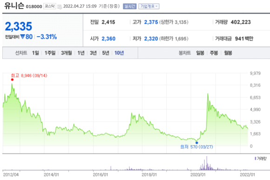Open the 기업개요 dropdown
The height and width of the screenshot is (180, 270).
(x=149, y=6)
